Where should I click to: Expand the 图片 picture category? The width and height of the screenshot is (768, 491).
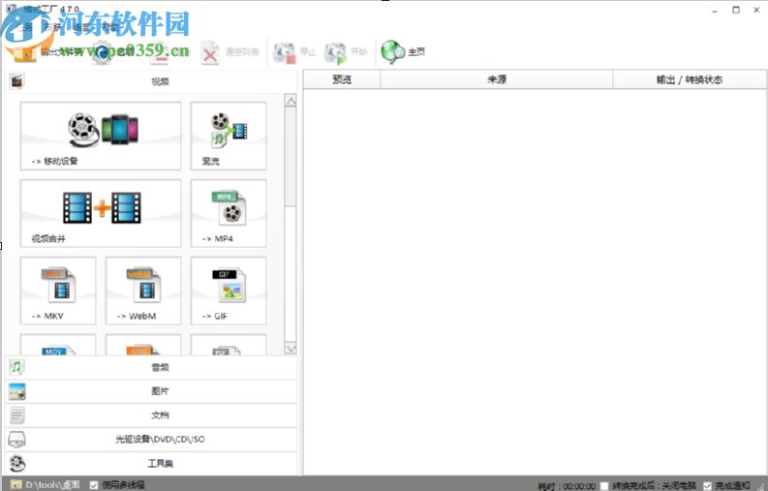(x=151, y=391)
